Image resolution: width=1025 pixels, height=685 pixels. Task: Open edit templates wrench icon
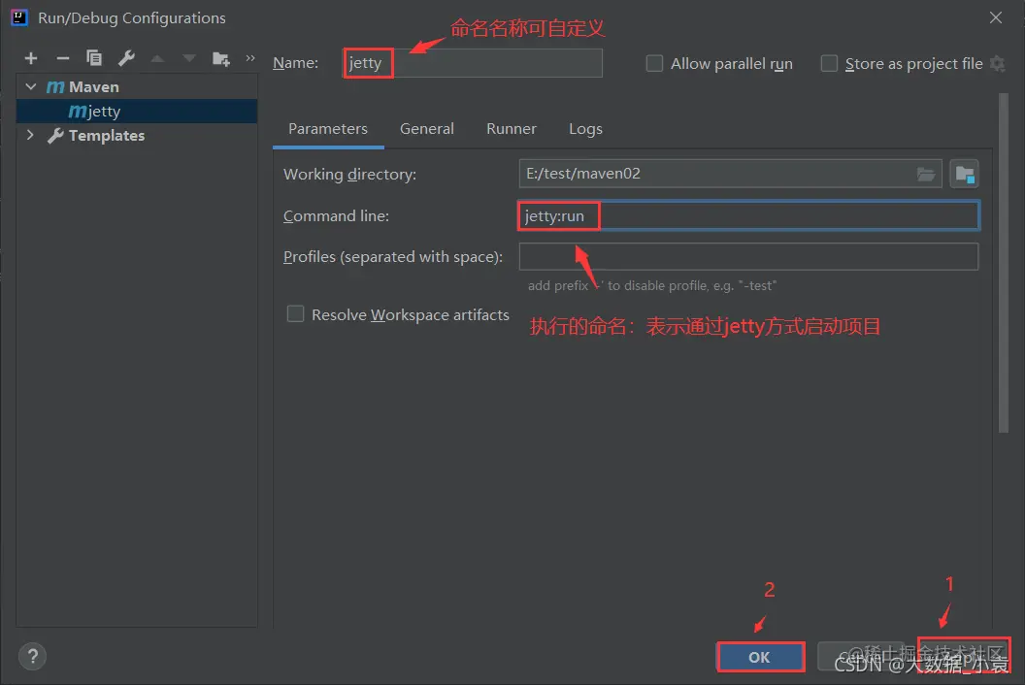click(127, 58)
